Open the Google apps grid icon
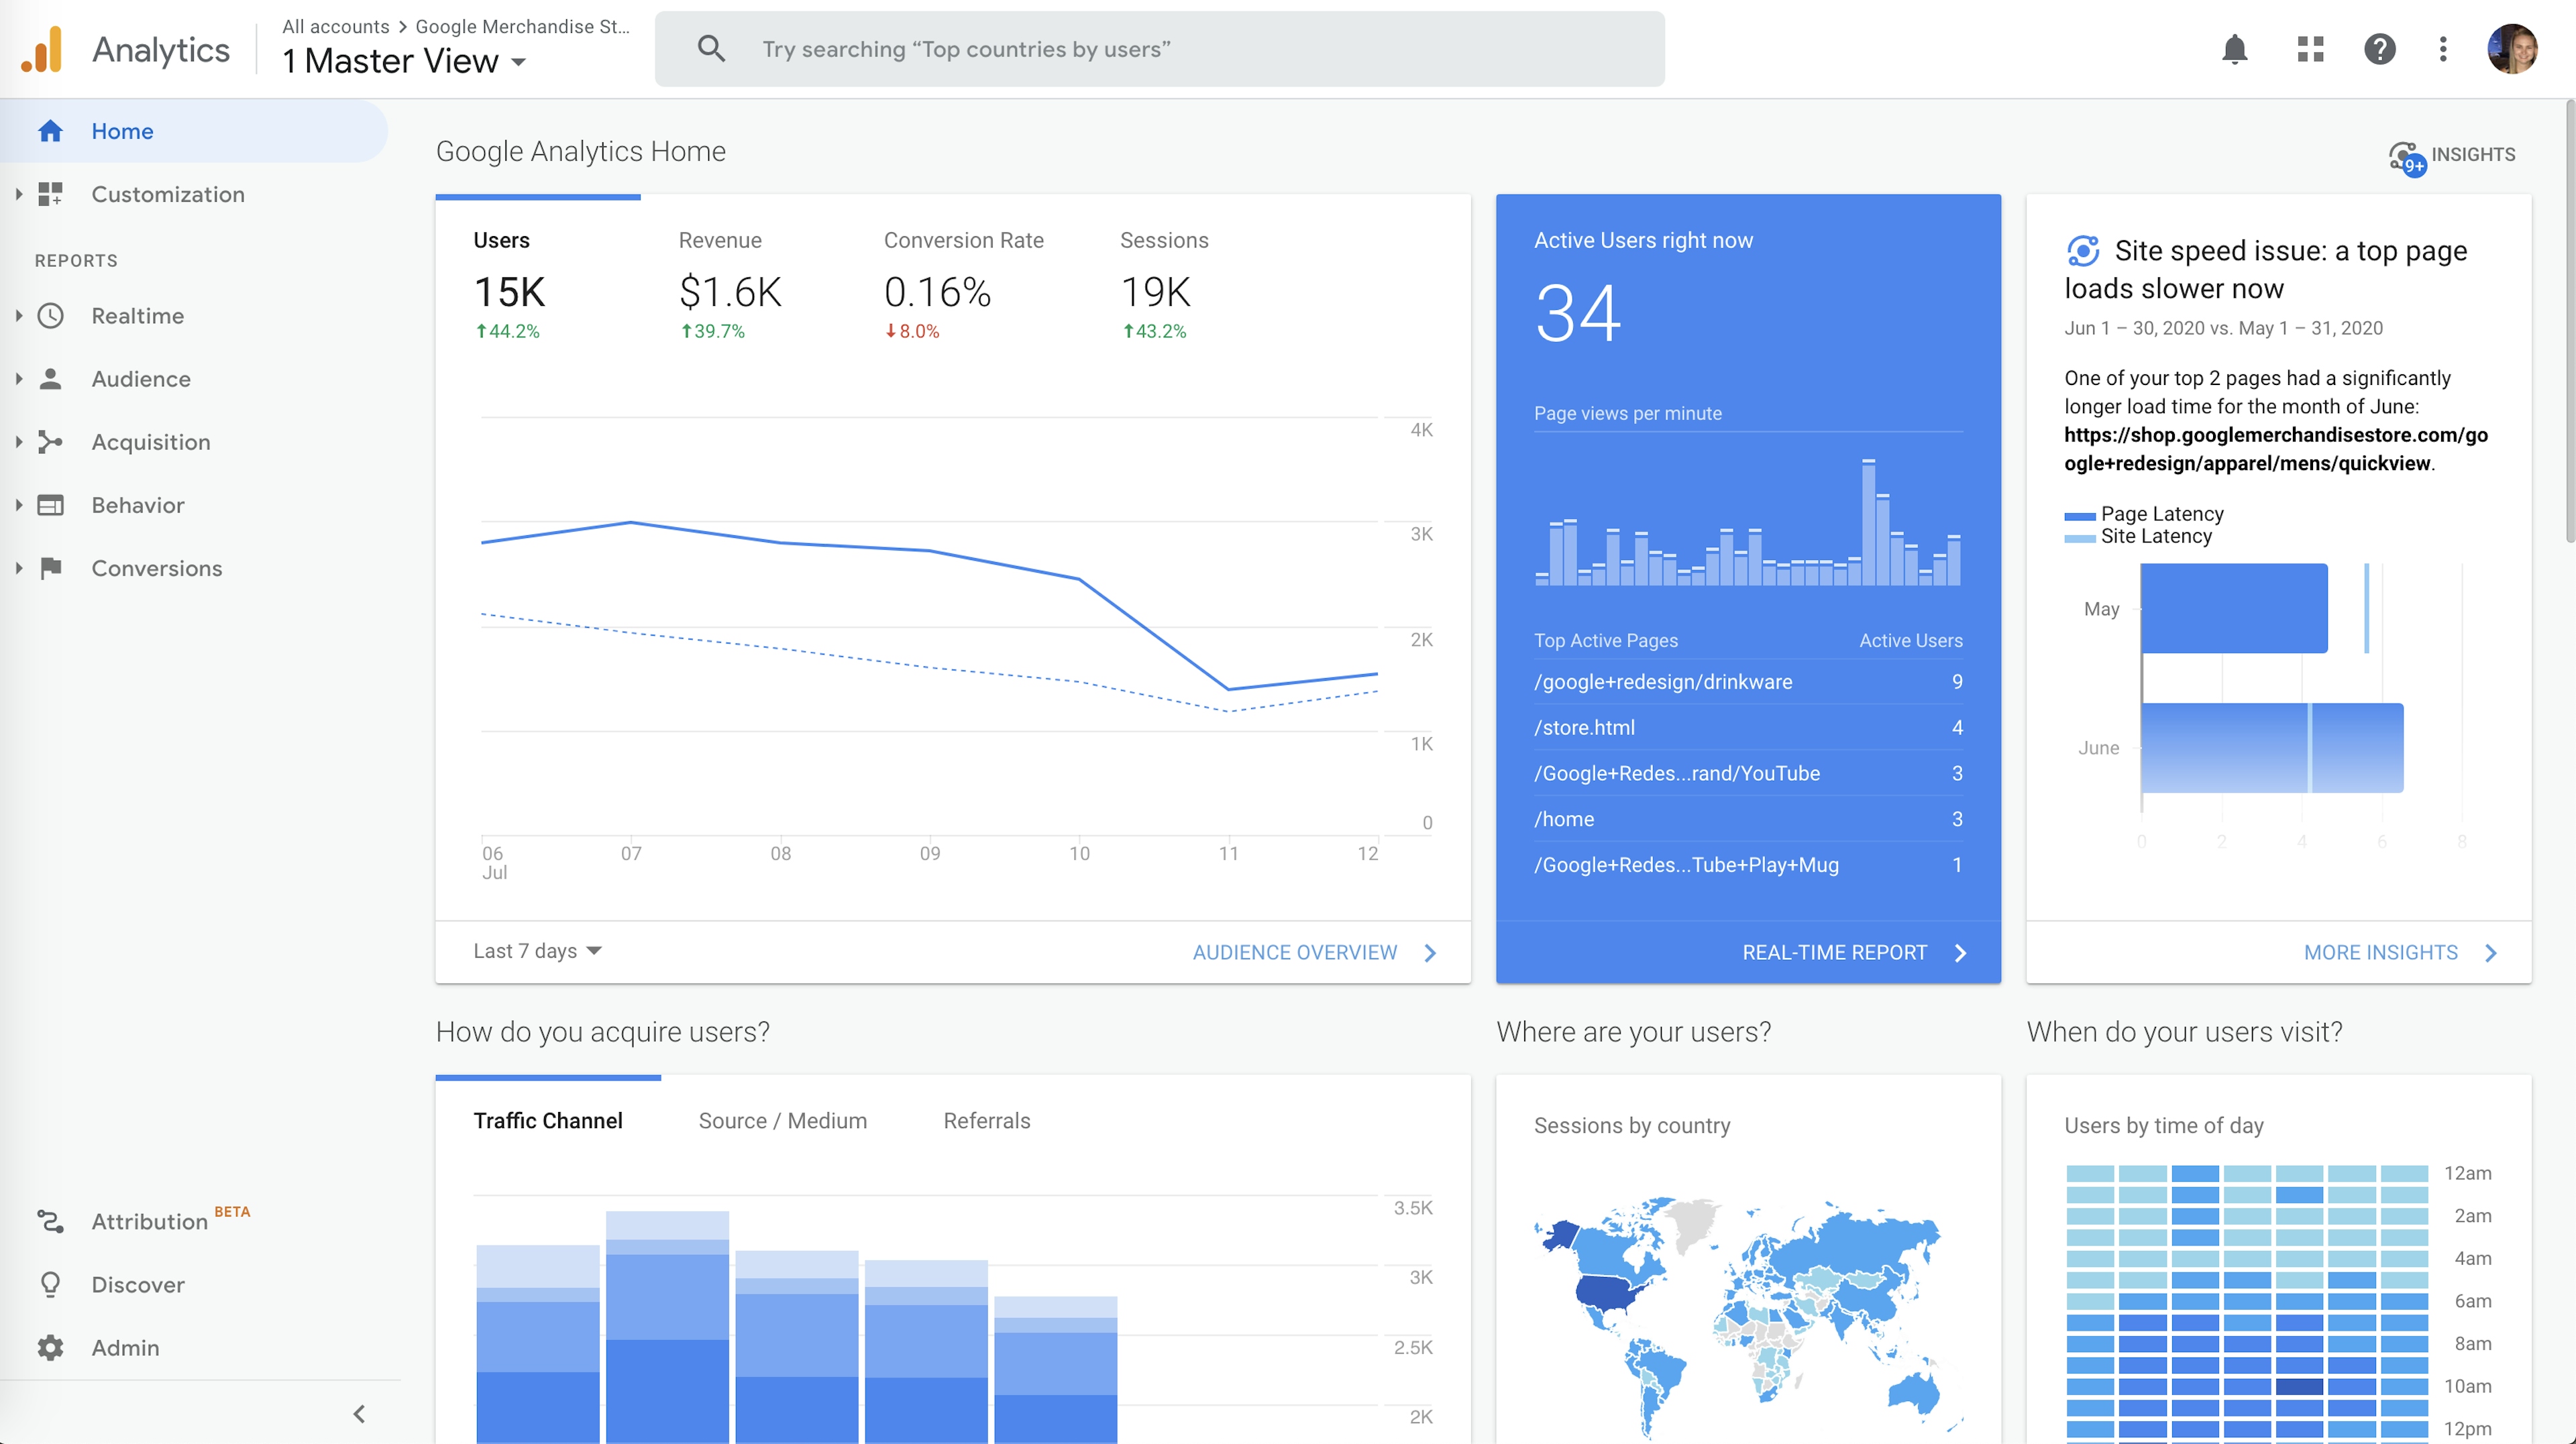The image size is (2576, 1444). [2310, 49]
